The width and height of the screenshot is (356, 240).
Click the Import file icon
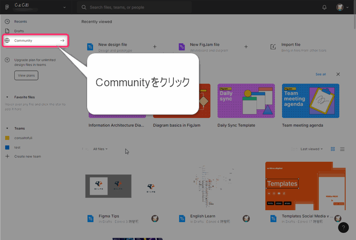(273, 47)
